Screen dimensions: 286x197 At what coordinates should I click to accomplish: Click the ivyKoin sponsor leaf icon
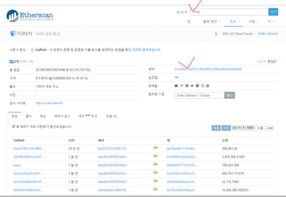tap(32, 50)
